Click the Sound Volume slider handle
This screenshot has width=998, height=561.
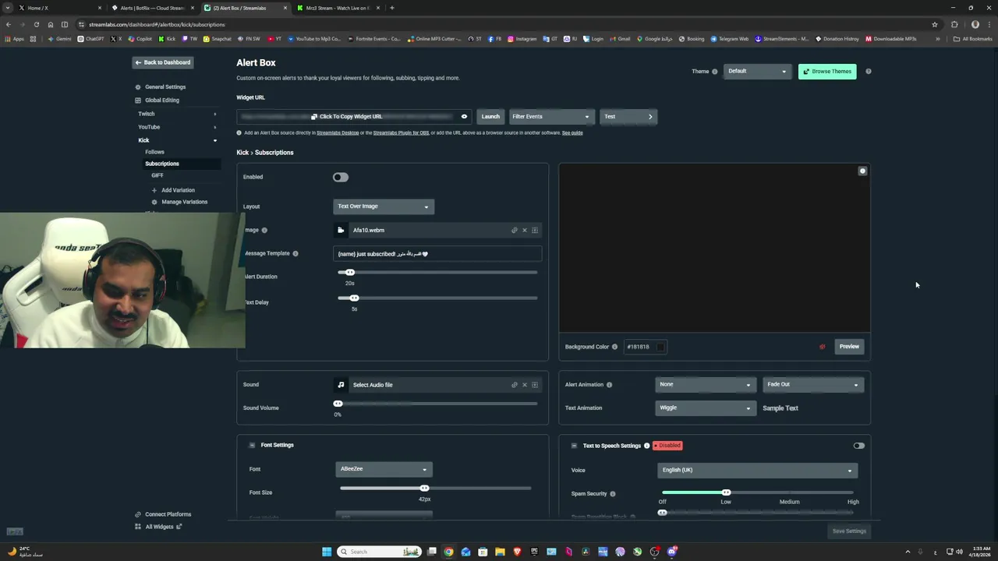click(x=338, y=404)
